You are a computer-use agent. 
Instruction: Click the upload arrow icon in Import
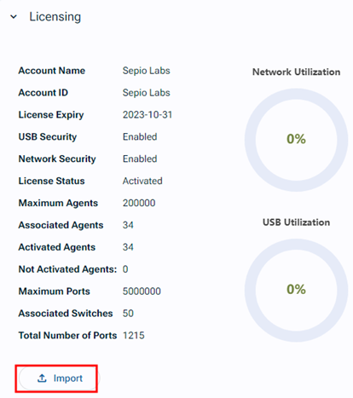pyautogui.click(x=42, y=378)
